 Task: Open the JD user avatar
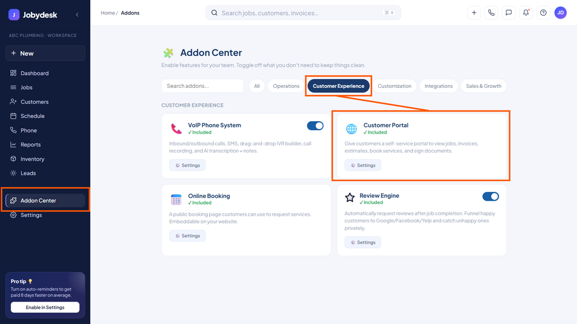(x=561, y=13)
